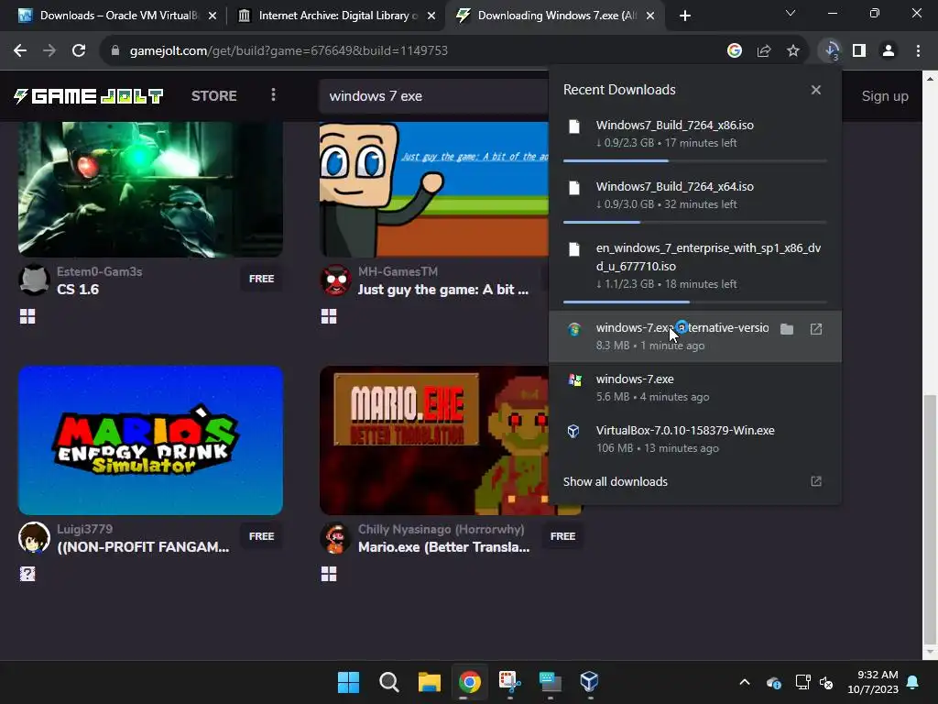
Task: Click progress bar of Windows7_Build_7264_x64.iso
Action: (695, 222)
